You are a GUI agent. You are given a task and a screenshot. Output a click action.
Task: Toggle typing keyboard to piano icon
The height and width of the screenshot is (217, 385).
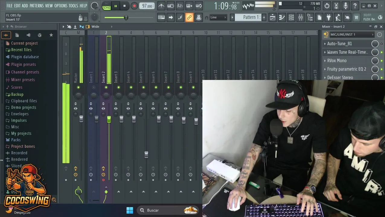[x=161, y=17]
